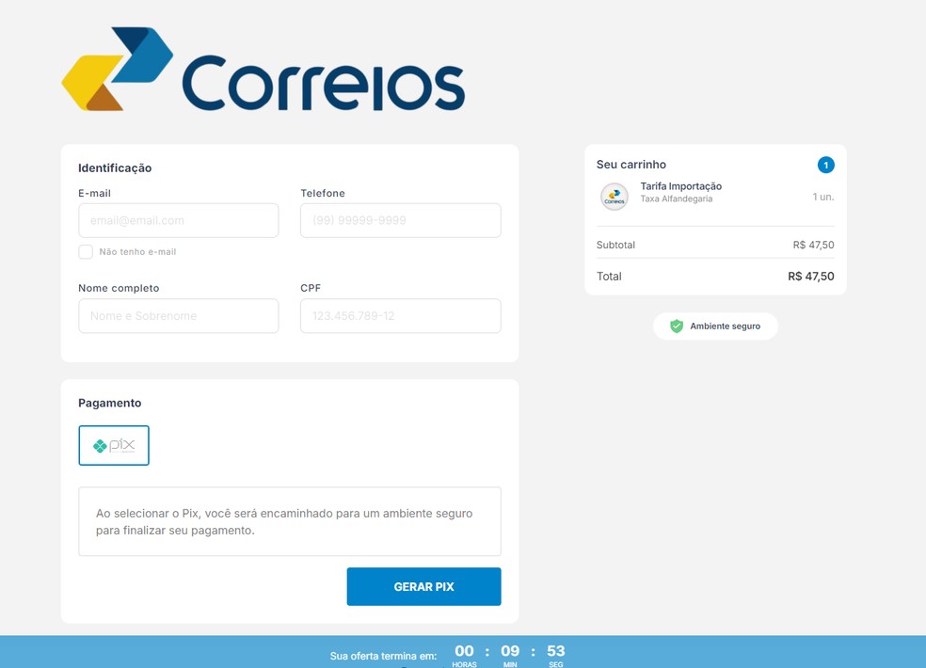Viewport: 926px width, 668px height.
Task: Focus the CPF input field
Action: point(400,315)
